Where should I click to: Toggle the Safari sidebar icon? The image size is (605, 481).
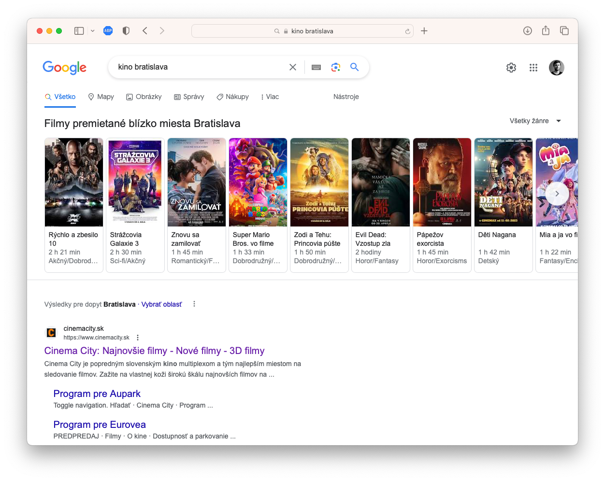79,31
